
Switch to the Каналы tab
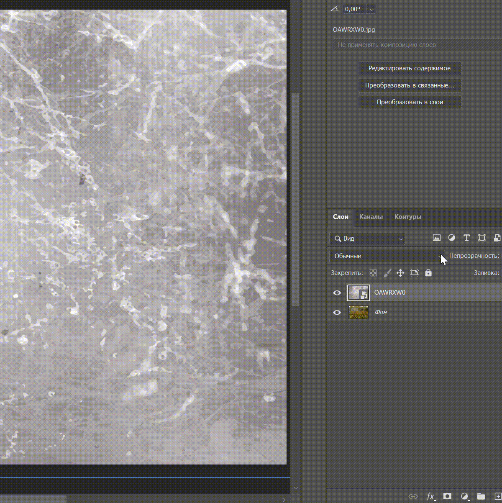pos(371,217)
